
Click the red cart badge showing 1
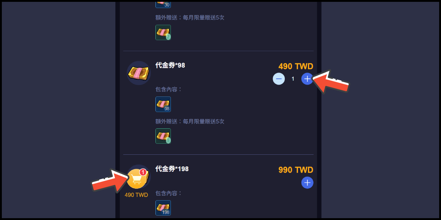(143, 172)
